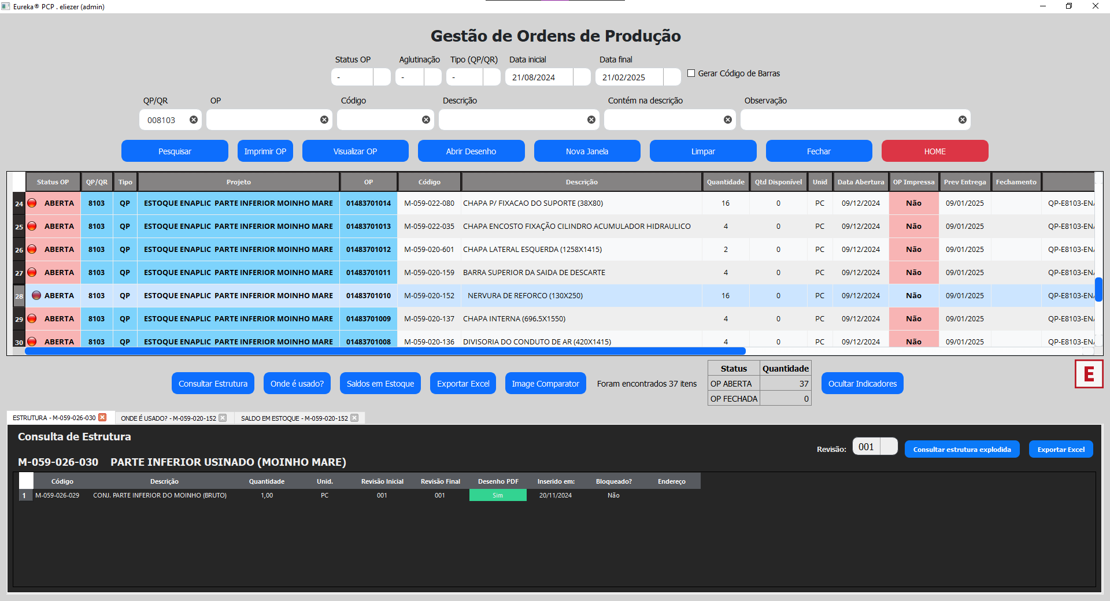Image resolution: width=1110 pixels, height=601 pixels.
Task: Click the Exportar Excel button beside Image Comparator
Action: pos(463,383)
